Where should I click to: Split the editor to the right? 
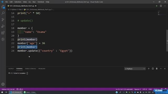(161, 6)
